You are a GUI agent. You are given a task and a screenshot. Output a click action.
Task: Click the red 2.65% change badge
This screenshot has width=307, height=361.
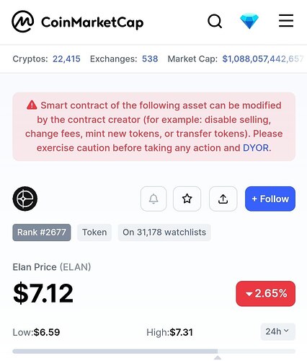[x=265, y=293]
